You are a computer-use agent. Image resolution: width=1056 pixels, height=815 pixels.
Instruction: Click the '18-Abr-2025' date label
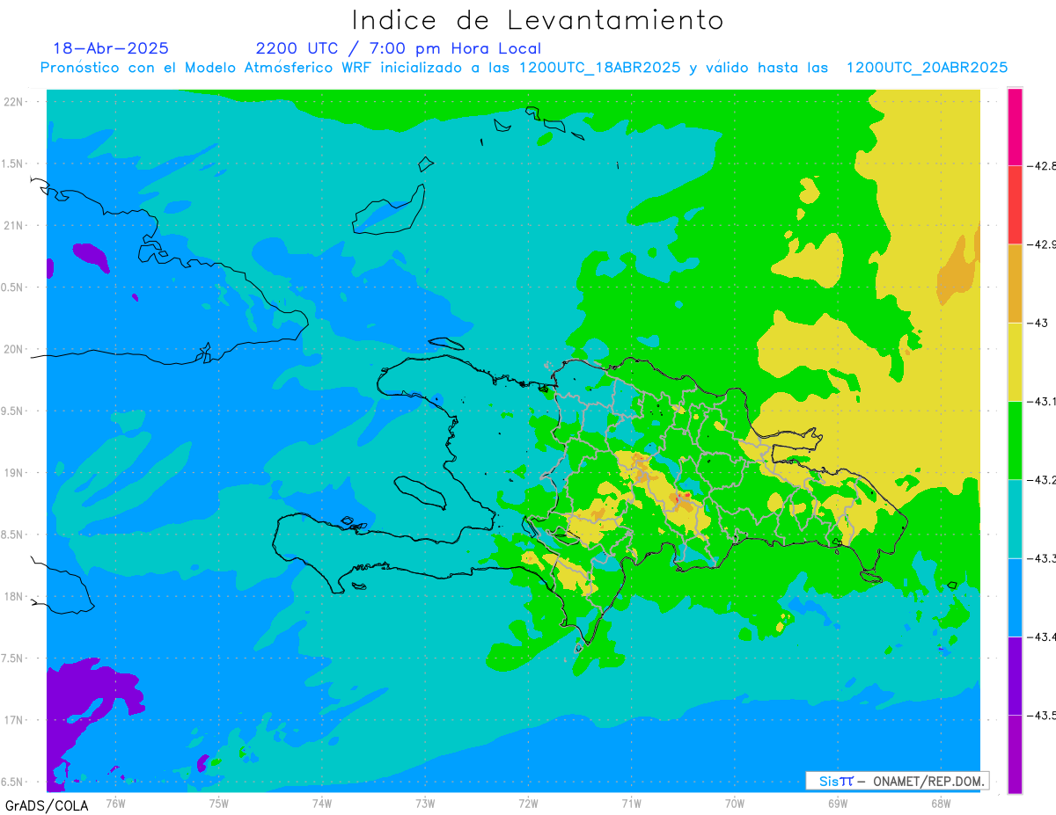(111, 48)
